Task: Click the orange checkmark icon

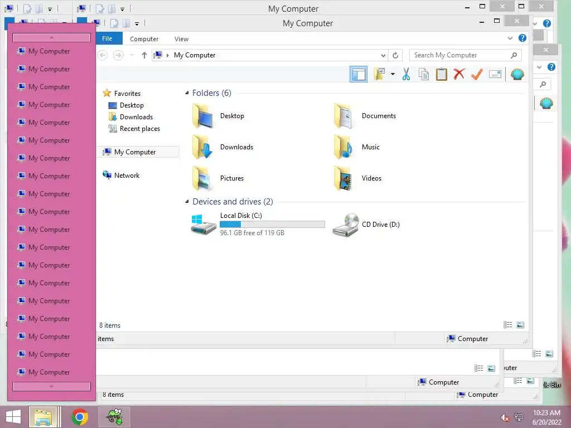Action: click(477, 74)
